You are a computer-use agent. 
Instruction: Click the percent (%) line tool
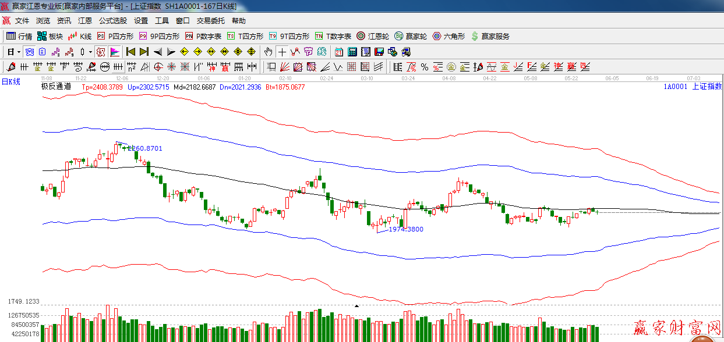(425, 67)
